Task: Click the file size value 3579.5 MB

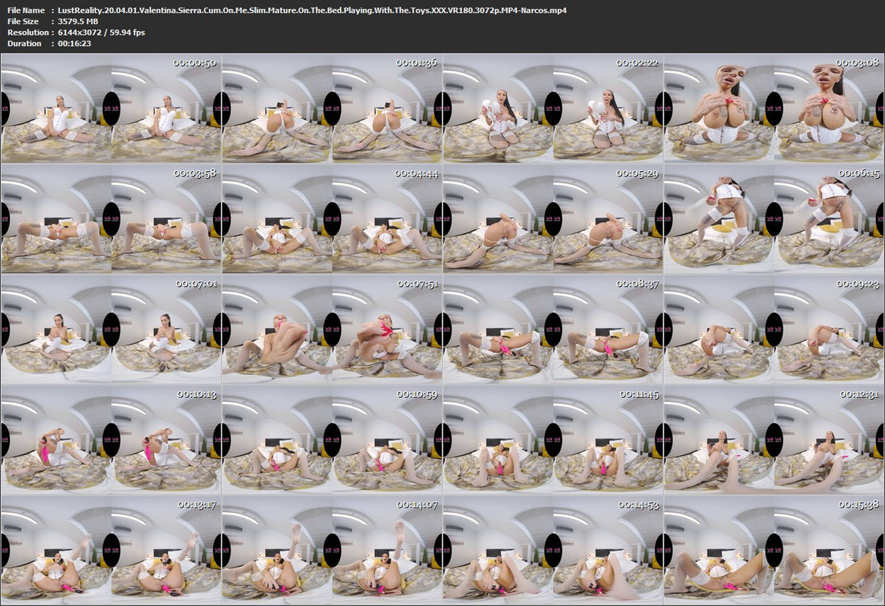Action: (78, 21)
